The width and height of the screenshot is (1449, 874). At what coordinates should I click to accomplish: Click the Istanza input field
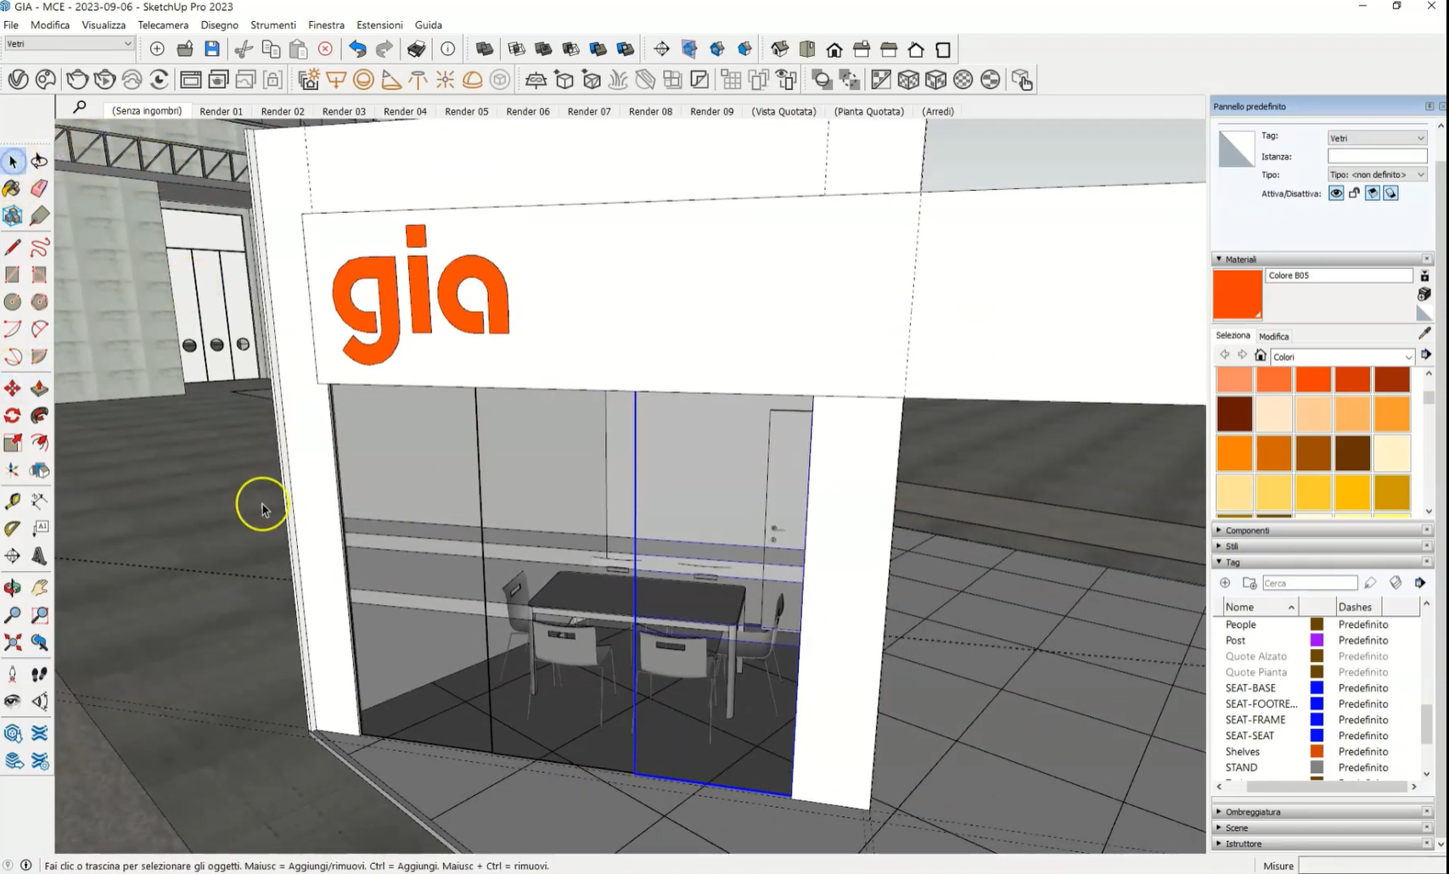pos(1377,156)
